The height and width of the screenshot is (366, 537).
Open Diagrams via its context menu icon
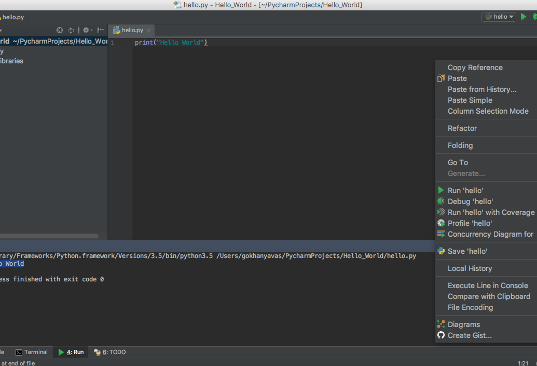[x=441, y=324]
